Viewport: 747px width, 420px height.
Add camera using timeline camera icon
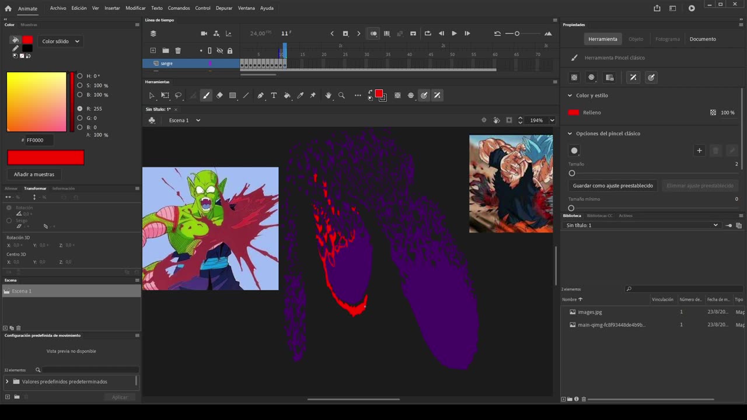[x=204, y=33]
